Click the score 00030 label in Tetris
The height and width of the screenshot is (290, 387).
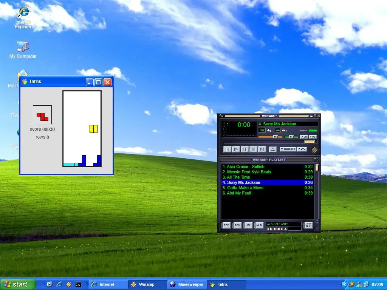click(x=42, y=129)
